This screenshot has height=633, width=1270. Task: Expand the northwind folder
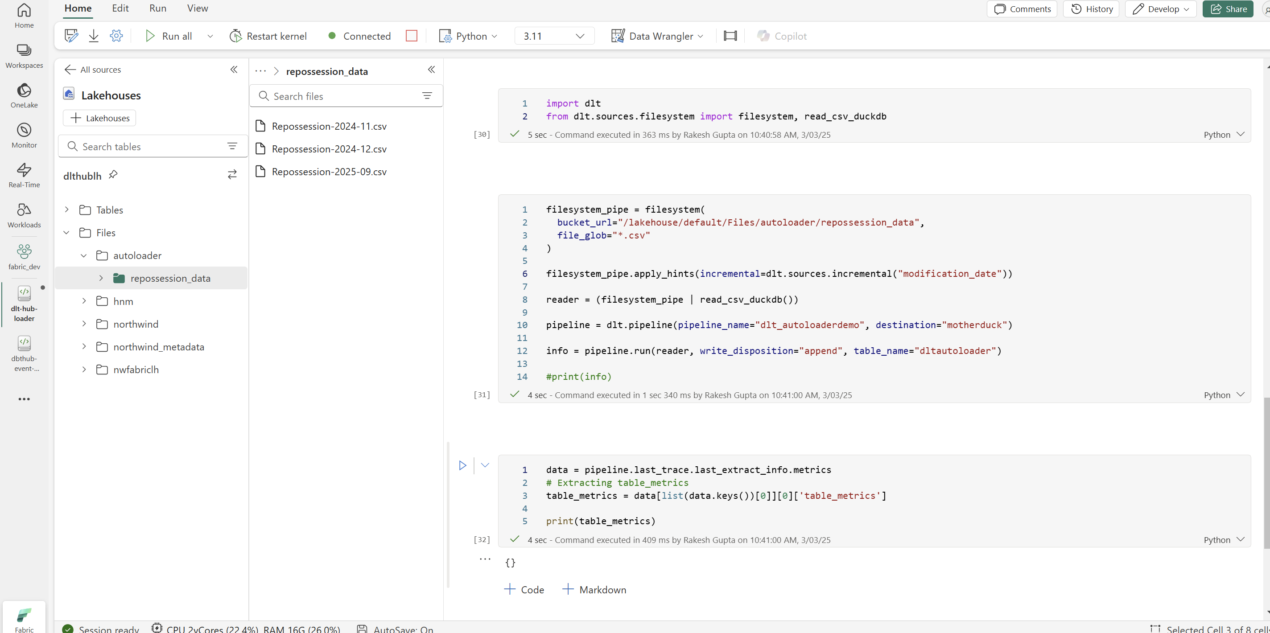point(84,323)
